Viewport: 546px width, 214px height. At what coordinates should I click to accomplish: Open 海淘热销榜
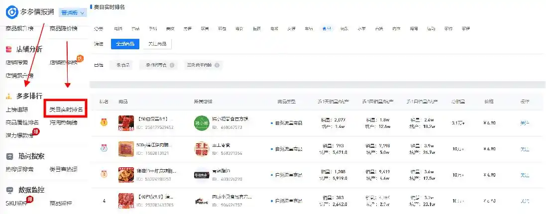(63, 122)
